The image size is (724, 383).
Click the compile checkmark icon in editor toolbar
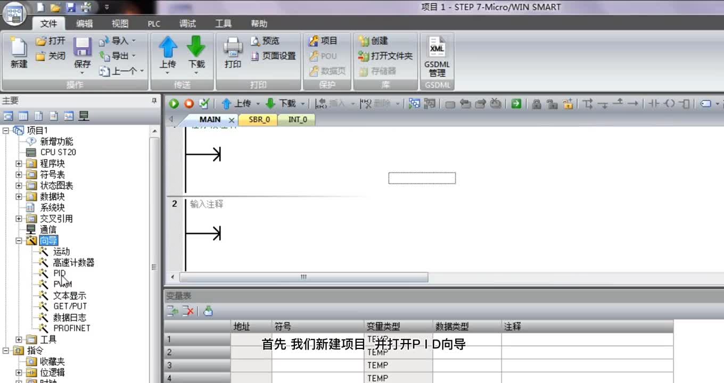(x=204, y=104)
